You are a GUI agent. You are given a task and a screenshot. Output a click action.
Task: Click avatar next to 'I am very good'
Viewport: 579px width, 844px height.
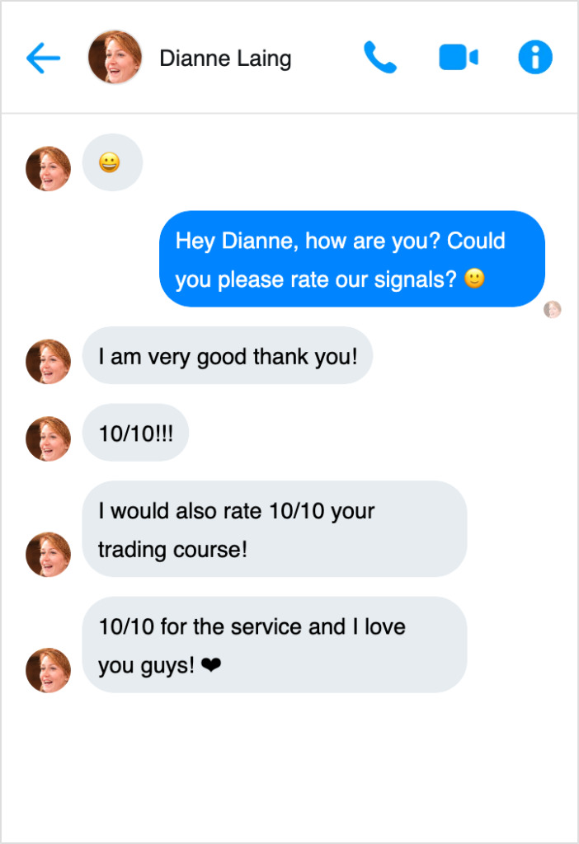(x=48, y=362)
